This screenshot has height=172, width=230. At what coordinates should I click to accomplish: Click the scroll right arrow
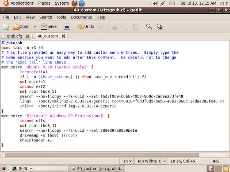227,155
